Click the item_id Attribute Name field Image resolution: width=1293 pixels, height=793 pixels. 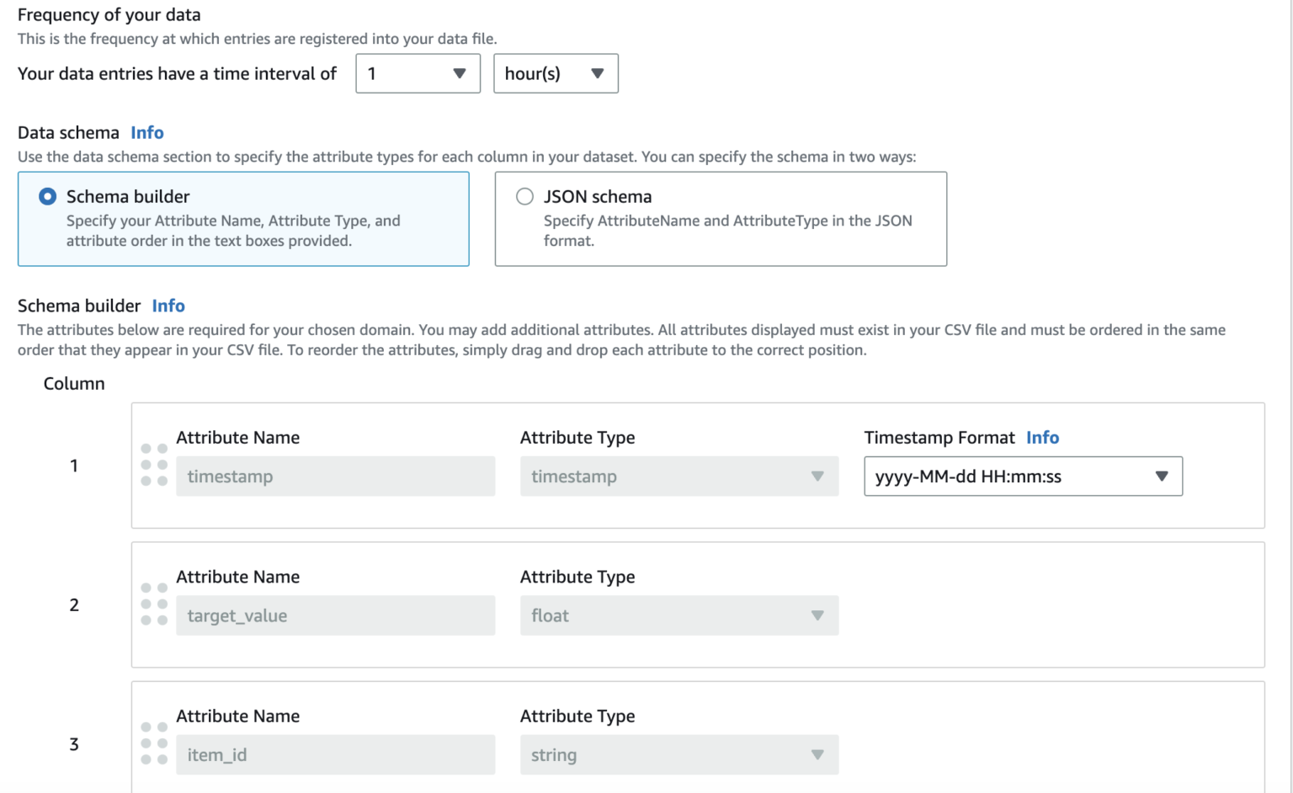coord(335,754)
